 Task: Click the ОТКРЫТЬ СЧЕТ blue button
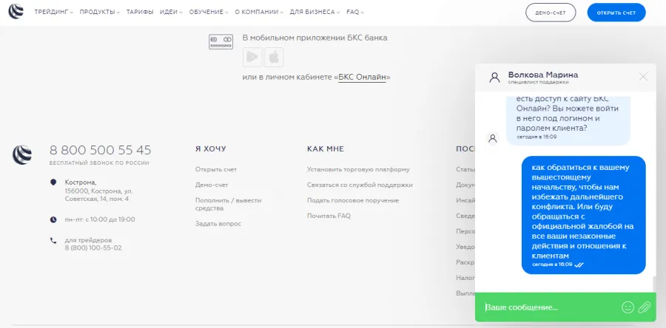coord(616,13)
